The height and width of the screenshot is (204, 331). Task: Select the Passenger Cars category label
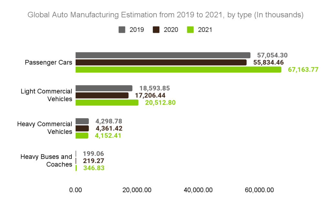point(48,62)
